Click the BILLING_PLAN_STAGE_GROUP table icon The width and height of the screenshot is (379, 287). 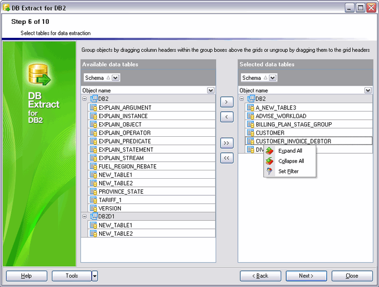tap(250, 124)
